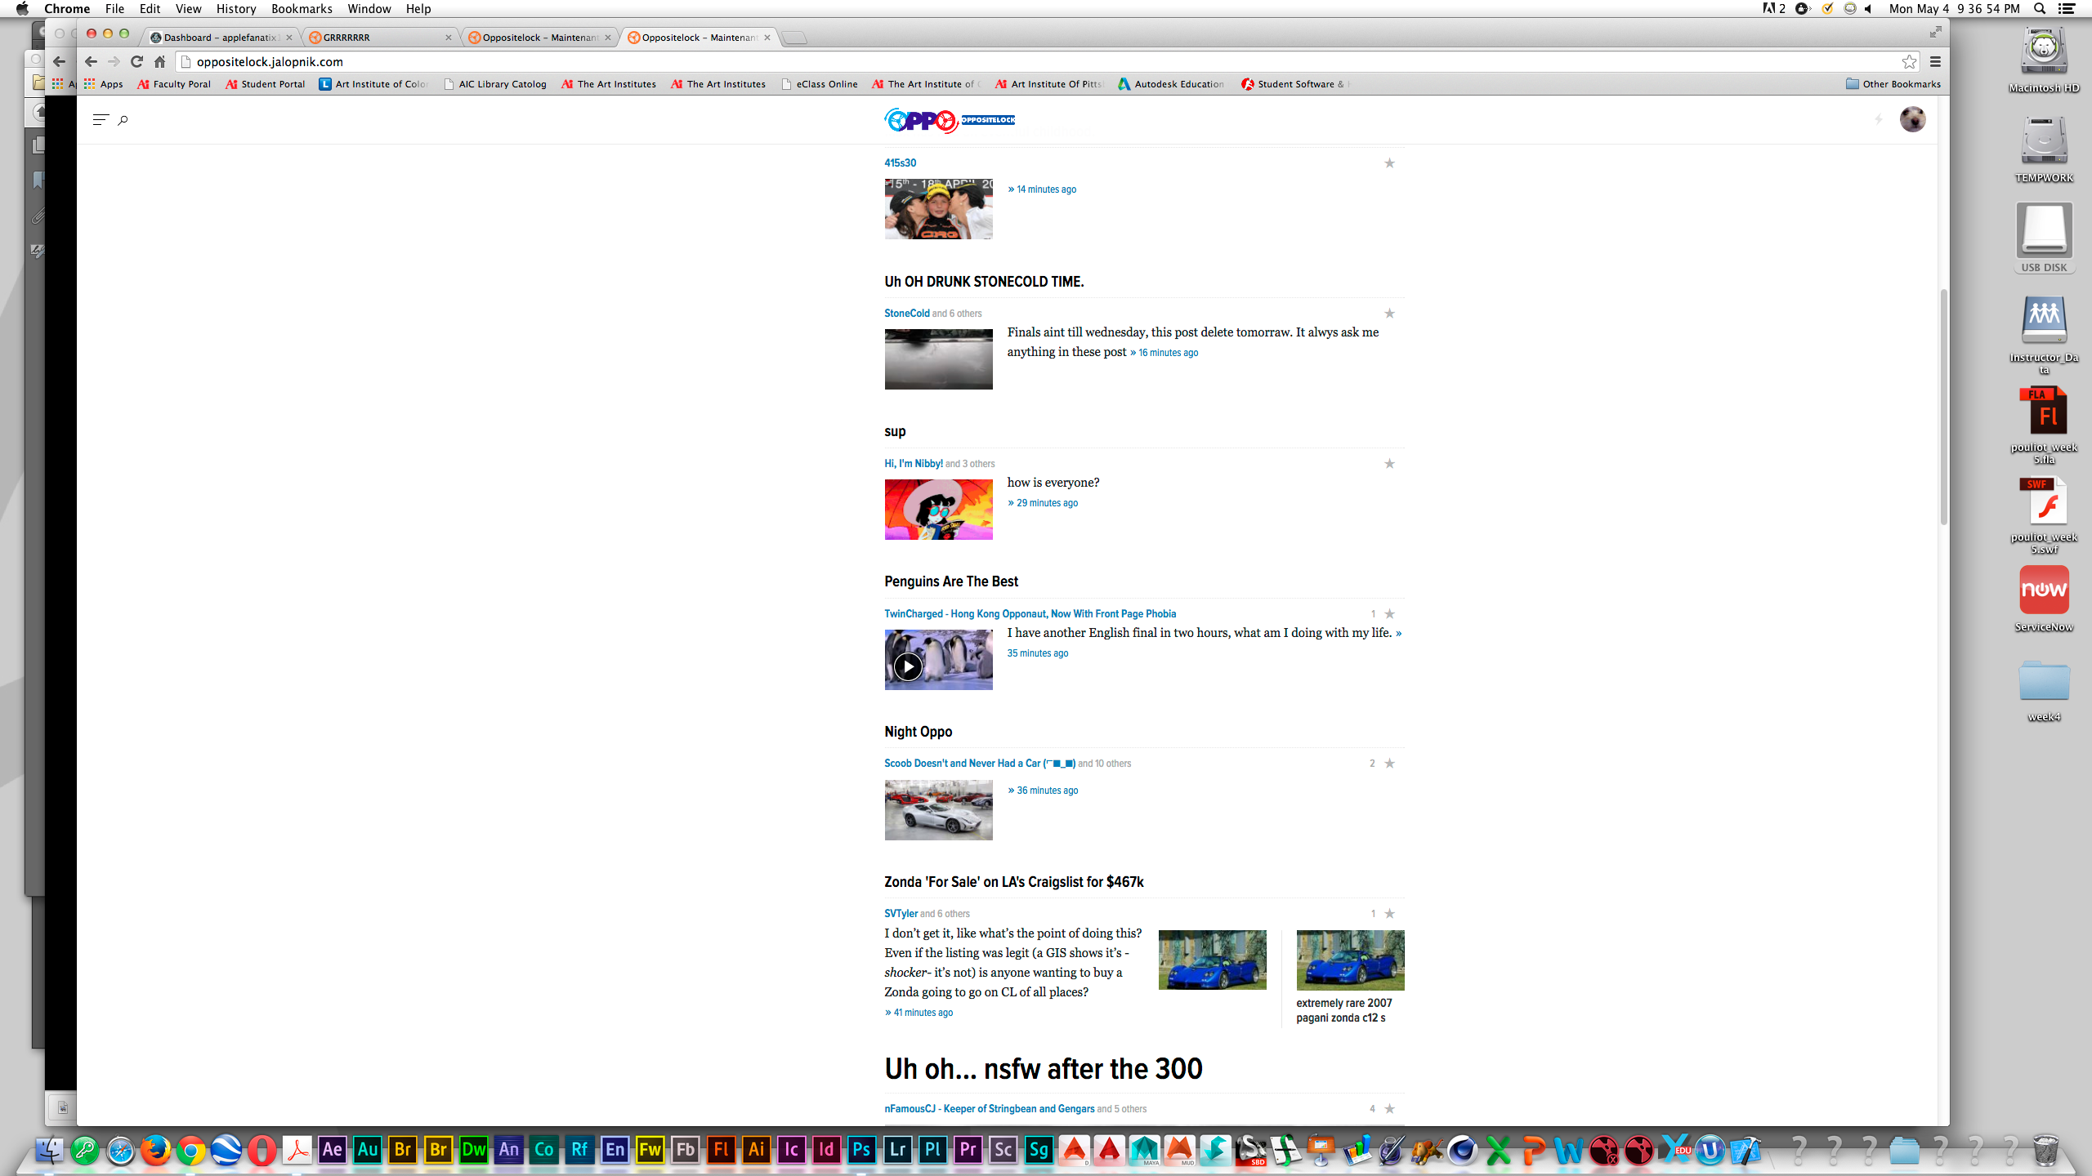Click the page's vertical scrollbar thumb
The width and height of the screenshot is (2092, 1176).
point(1944,407)
